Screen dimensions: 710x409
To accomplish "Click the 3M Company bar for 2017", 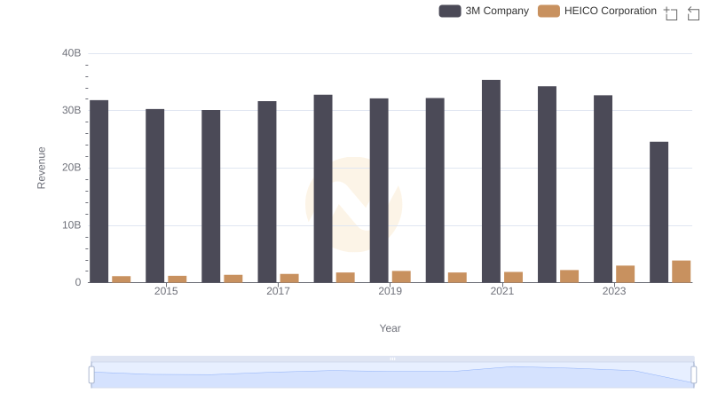I will coord(267,192).
